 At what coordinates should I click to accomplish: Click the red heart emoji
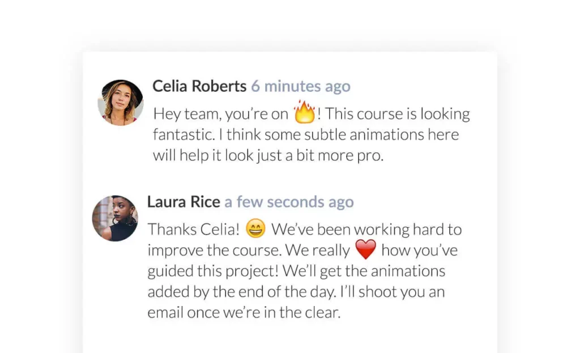[x=365, y=249]
